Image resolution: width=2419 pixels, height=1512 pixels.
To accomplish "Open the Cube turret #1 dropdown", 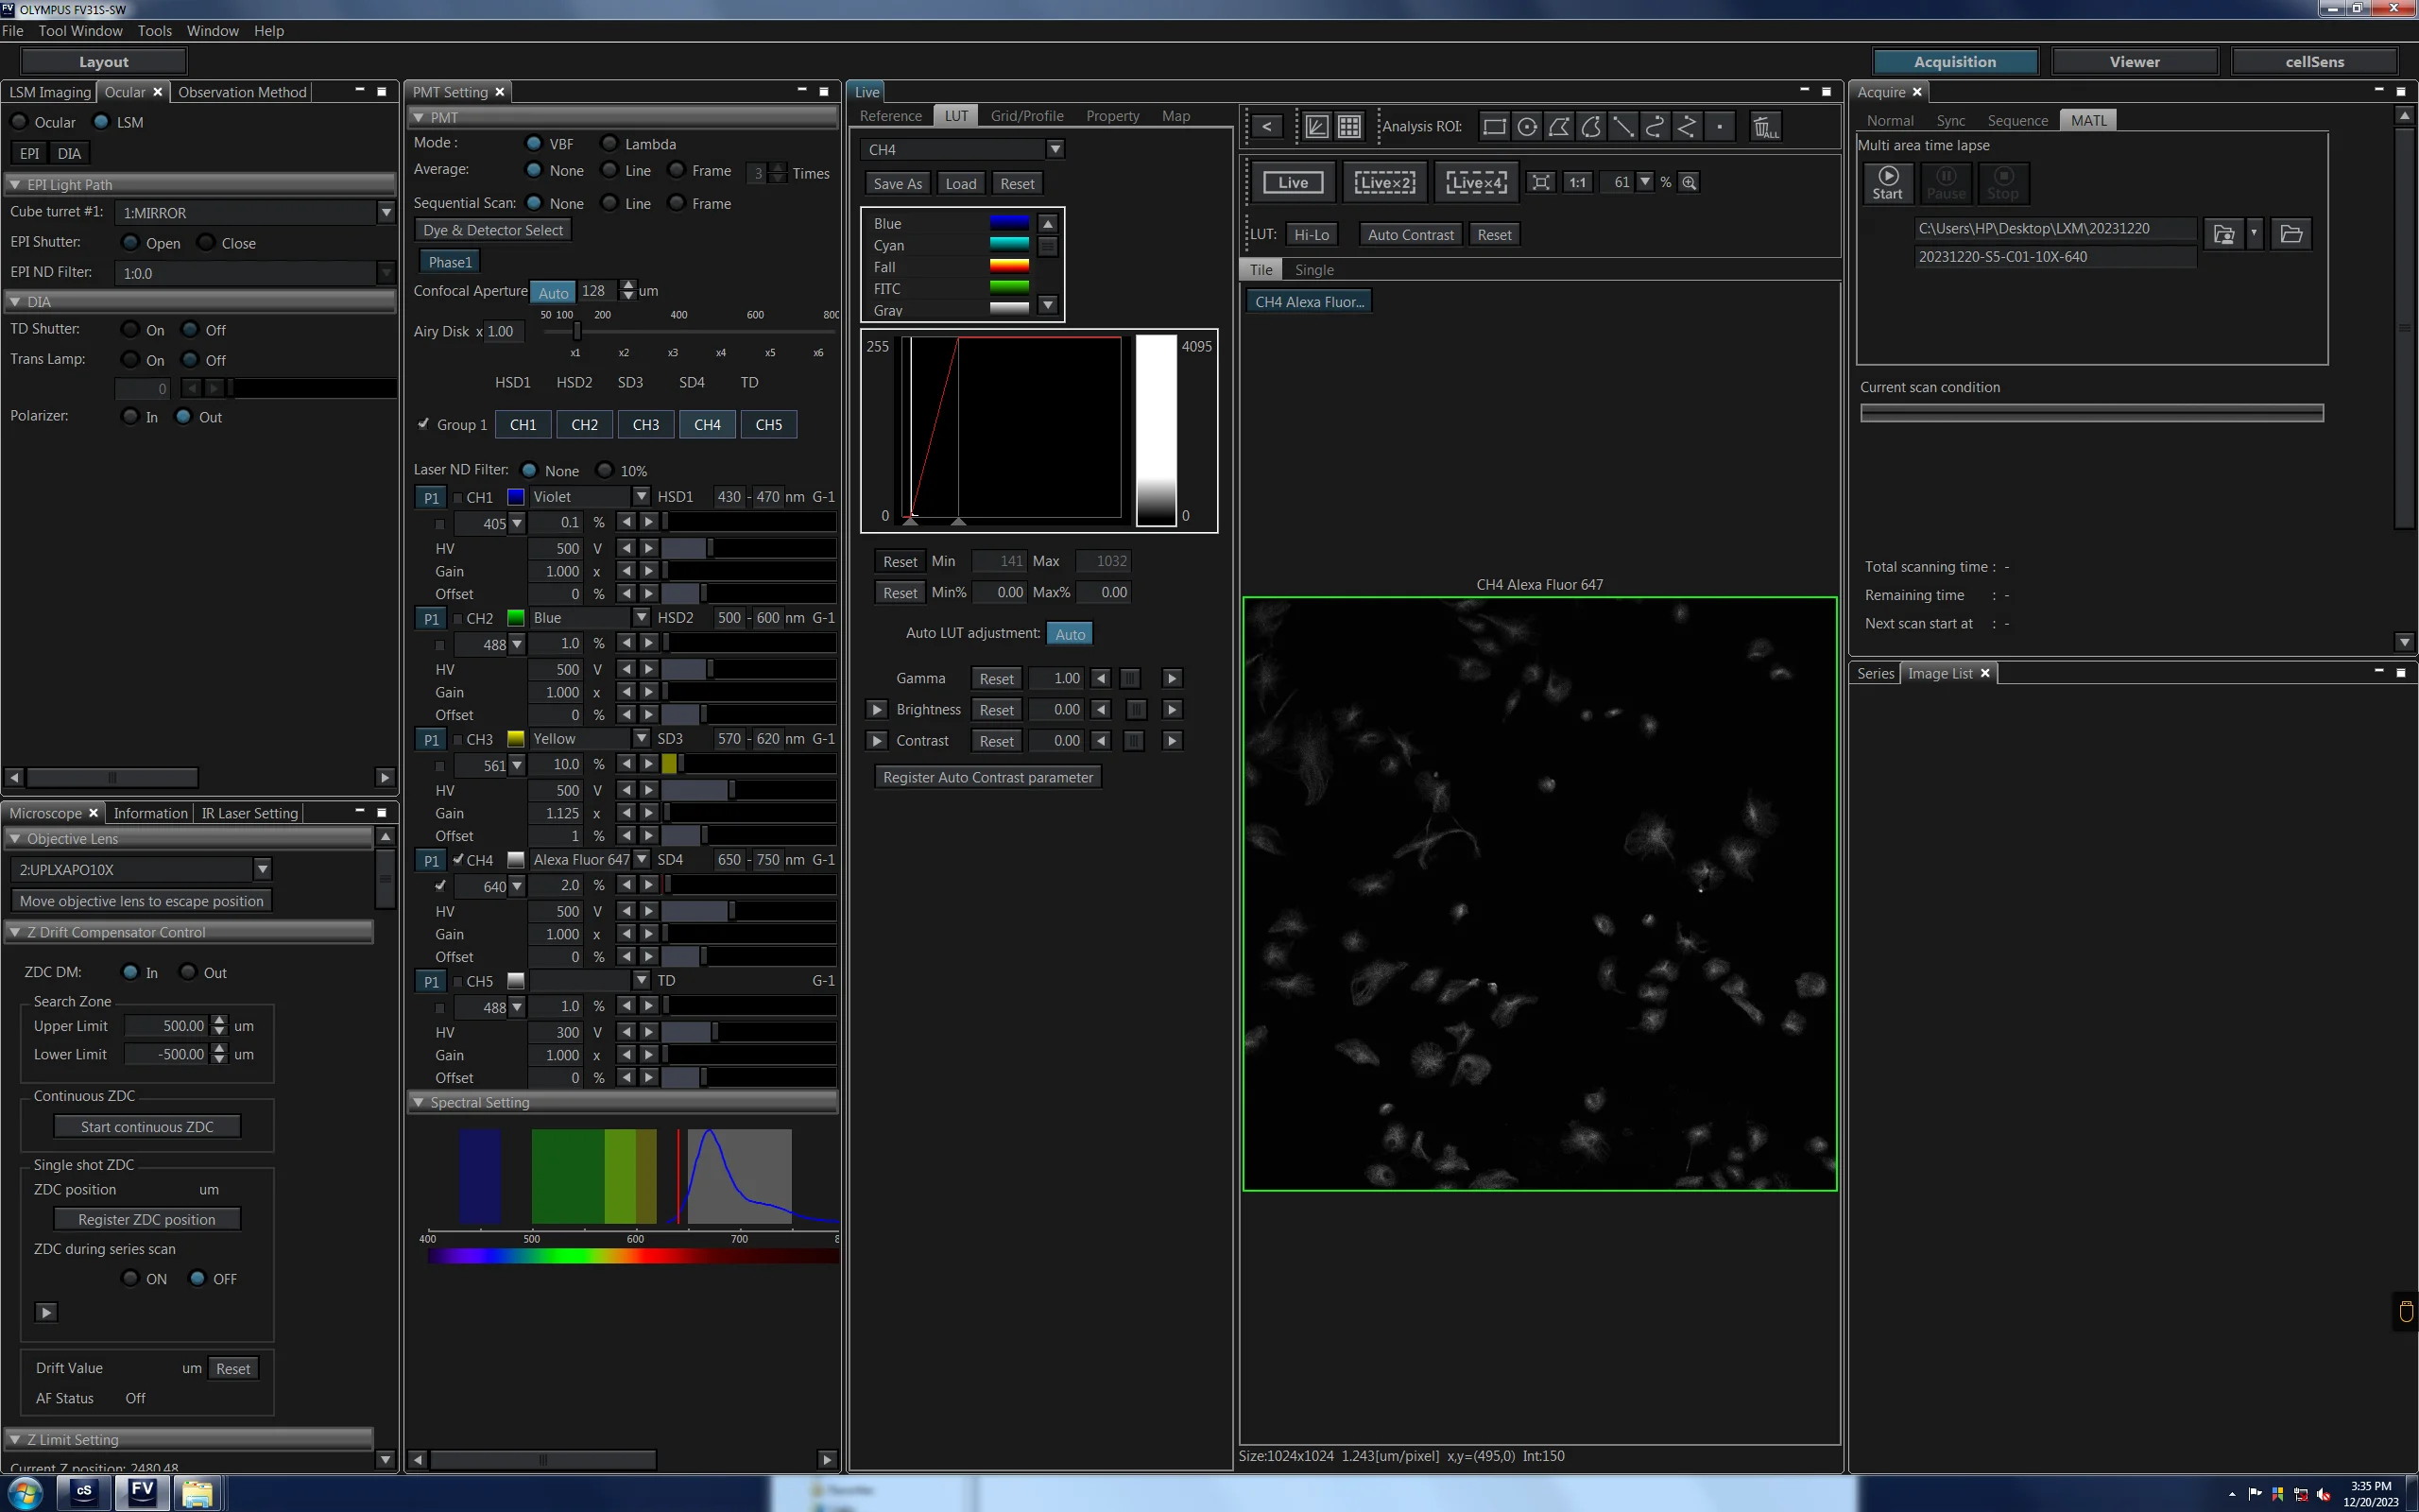I will click(x=386, y=212).
